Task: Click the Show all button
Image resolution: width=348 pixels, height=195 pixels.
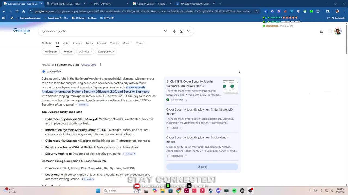Action: coord(202,167)
